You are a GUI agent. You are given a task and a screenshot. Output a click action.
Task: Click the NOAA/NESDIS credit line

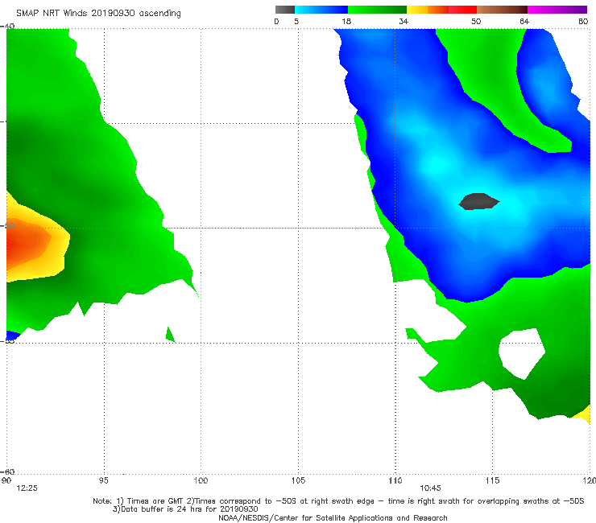(333, 517)
